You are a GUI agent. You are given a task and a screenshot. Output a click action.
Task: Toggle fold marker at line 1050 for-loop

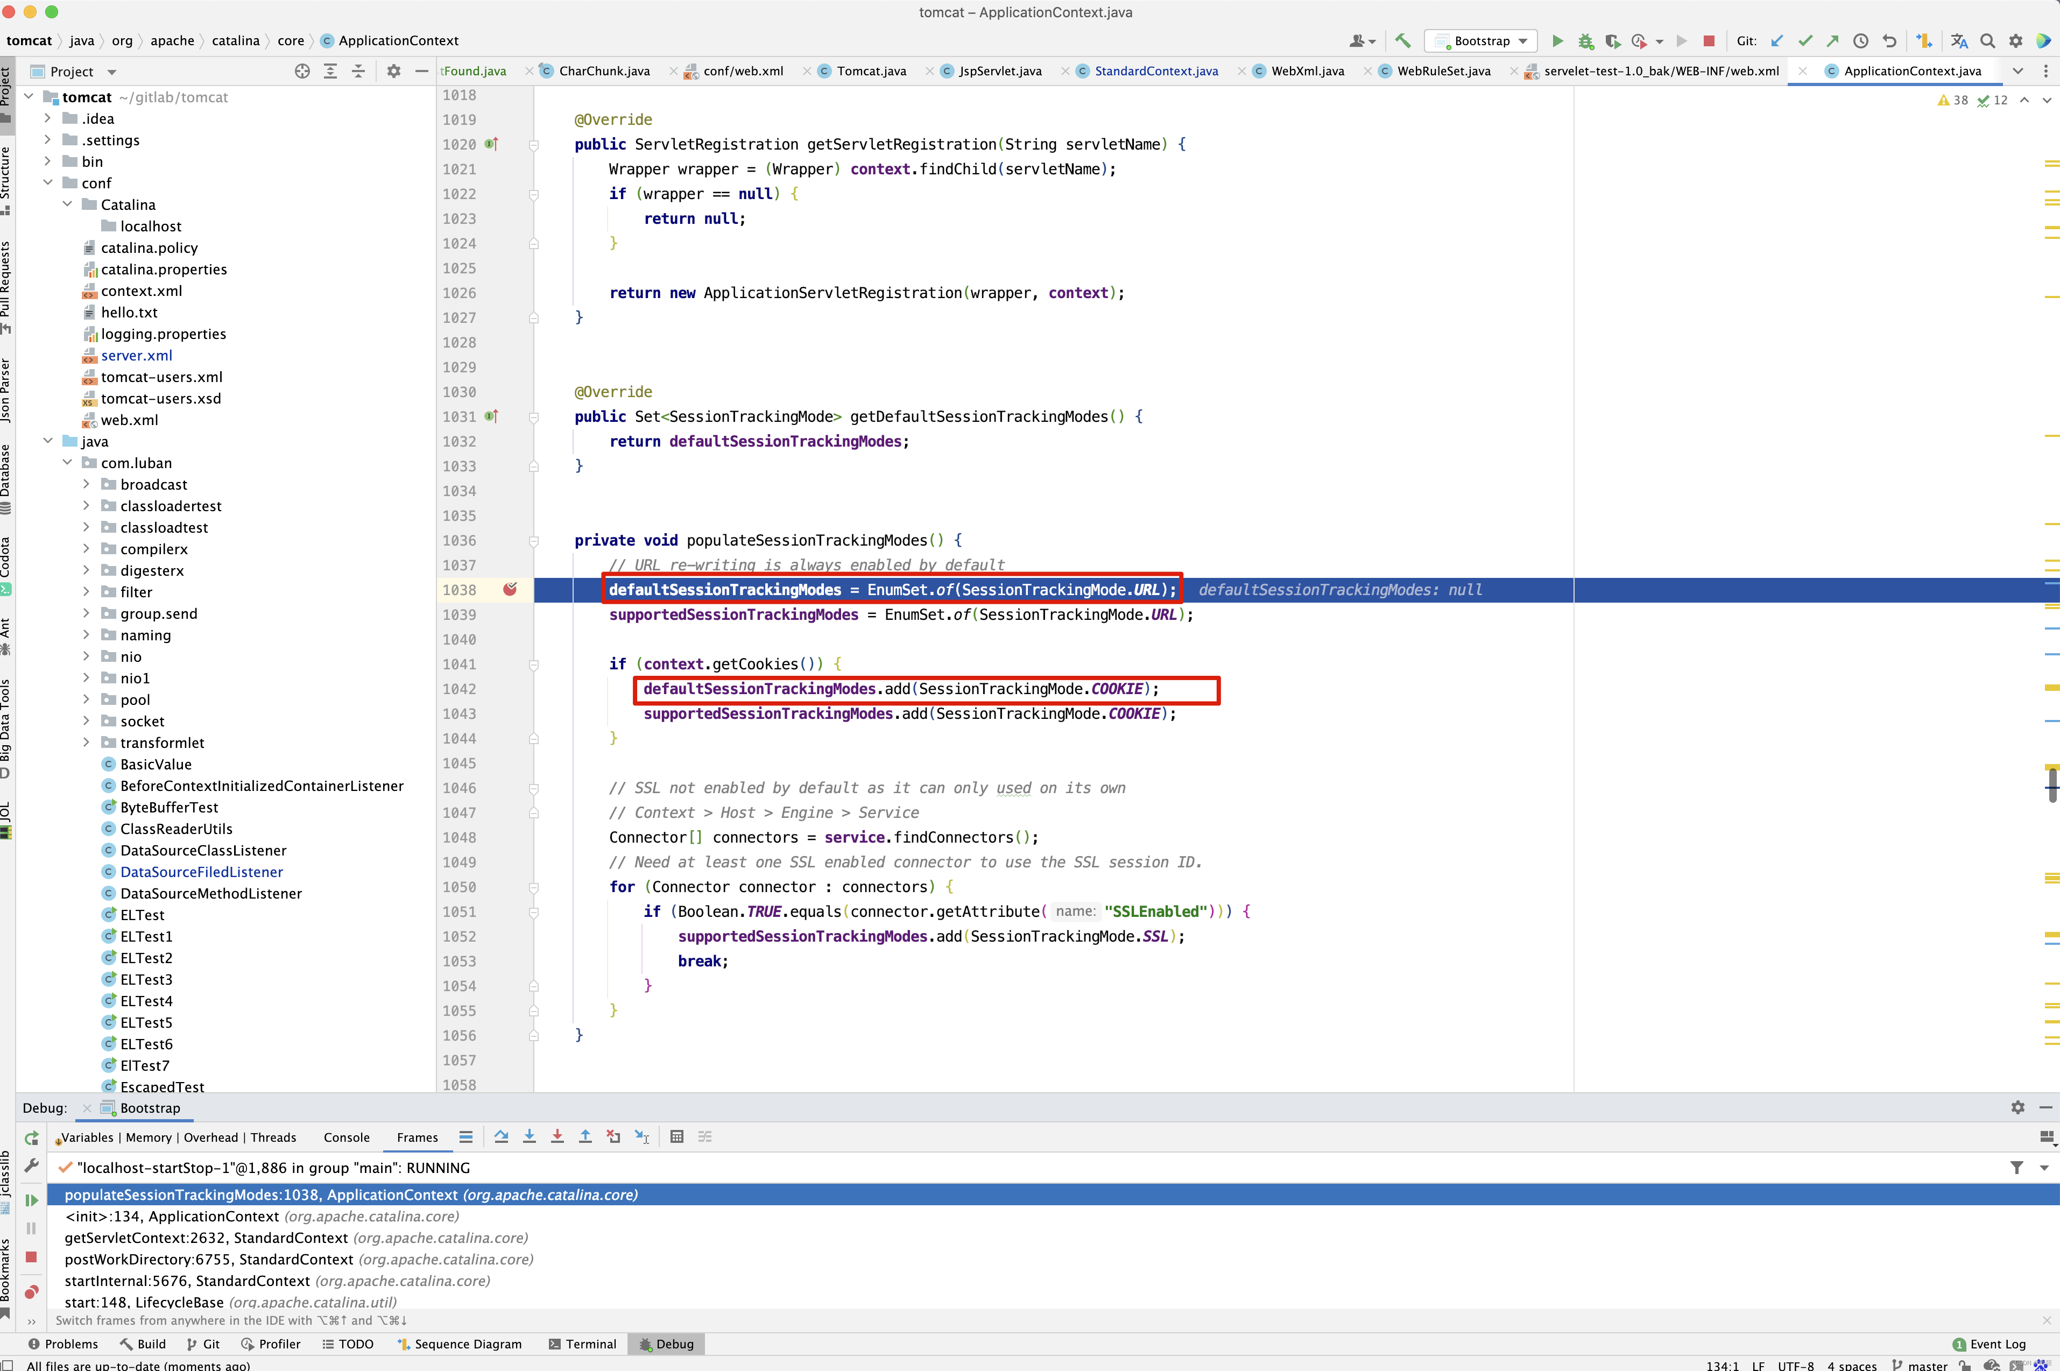click(533, 887)
